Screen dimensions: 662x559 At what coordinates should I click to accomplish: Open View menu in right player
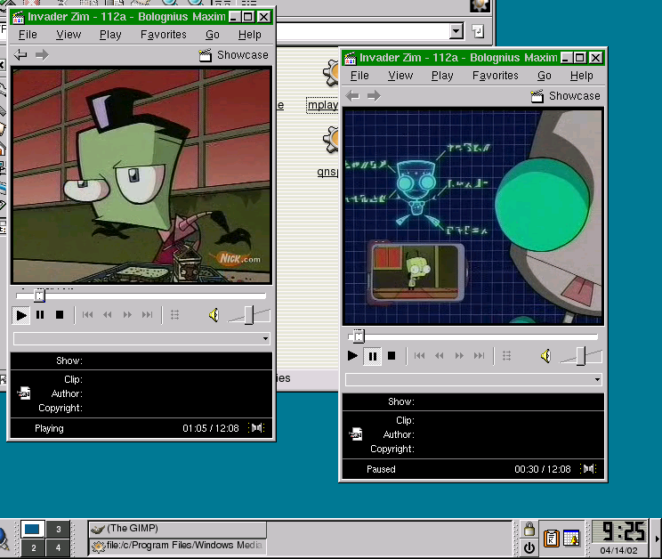pyautogui.click(x=400, y=76)
